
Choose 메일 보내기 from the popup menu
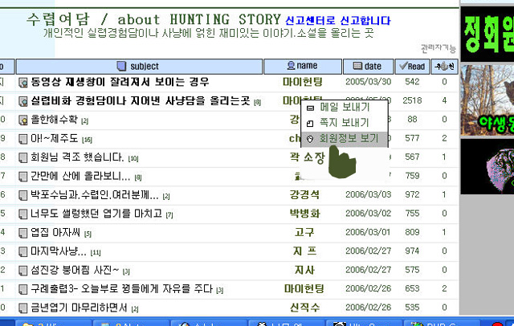click(344, 107)
